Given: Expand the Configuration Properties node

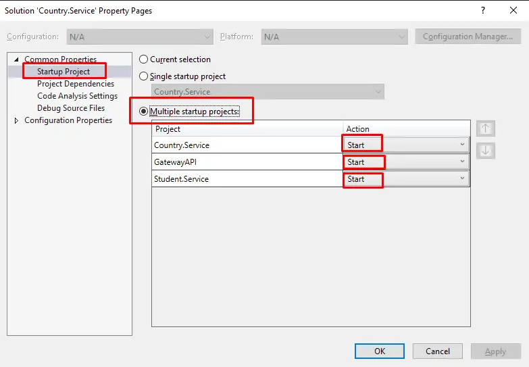Looking at the screenshot, I should pyautogui.click(x=17, y=120).
